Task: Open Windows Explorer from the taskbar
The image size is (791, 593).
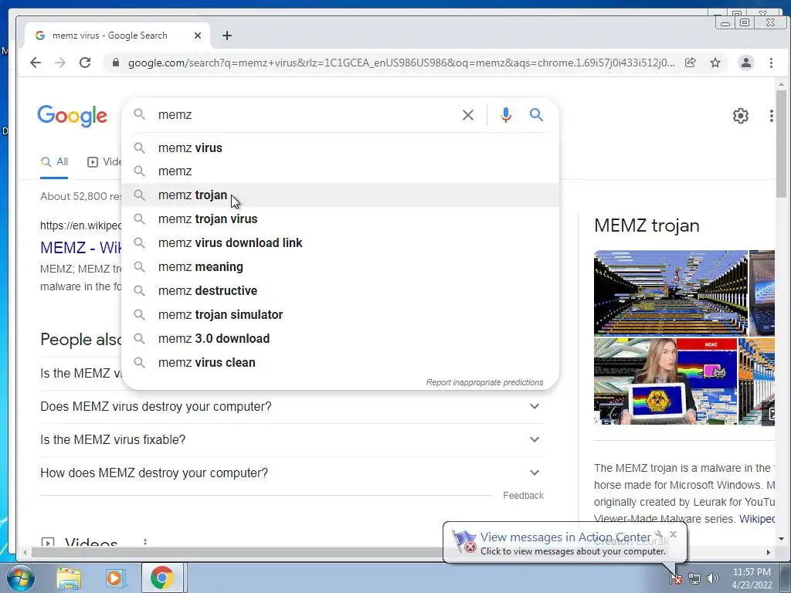Action: coord(69,578)
